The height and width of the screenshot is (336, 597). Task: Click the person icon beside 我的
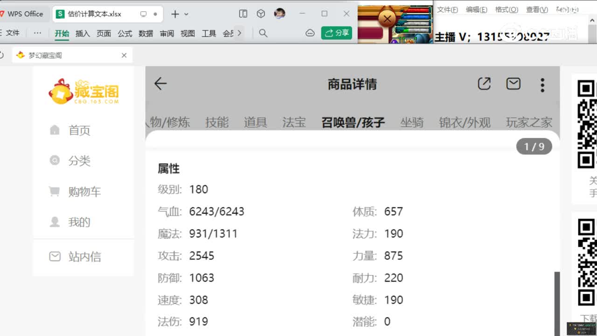tap(55, 222)
